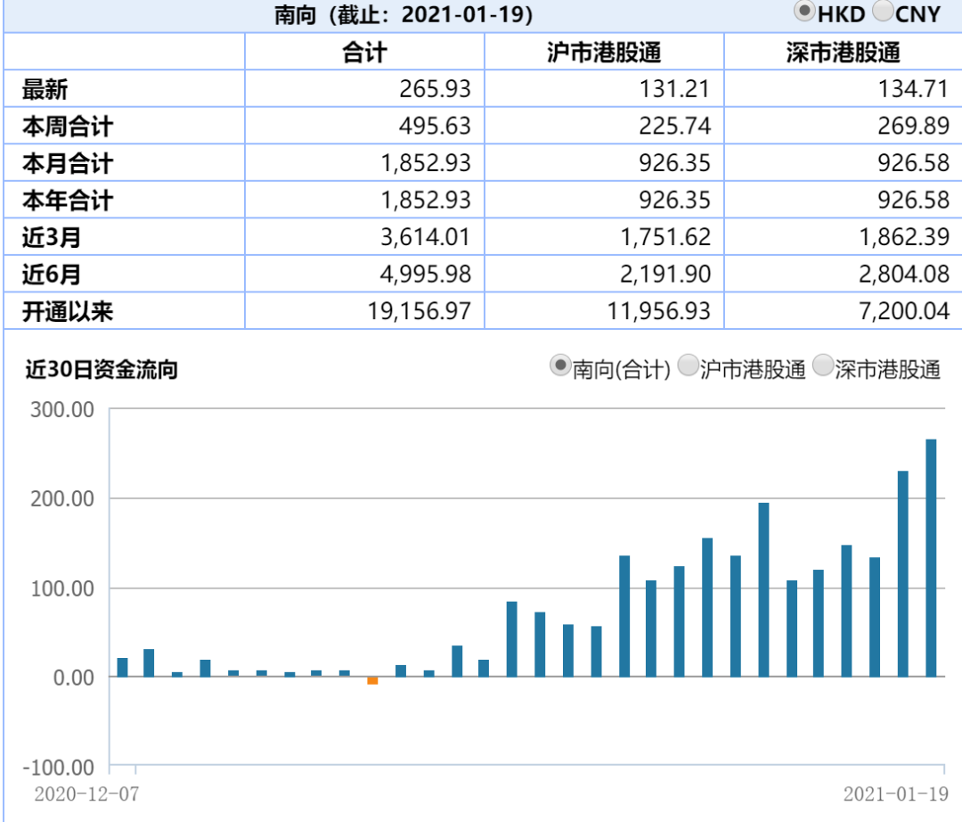Click the 19,156.97 since-launch total
The width and height of the screenshot is (962, 822).
pos(419,311)
